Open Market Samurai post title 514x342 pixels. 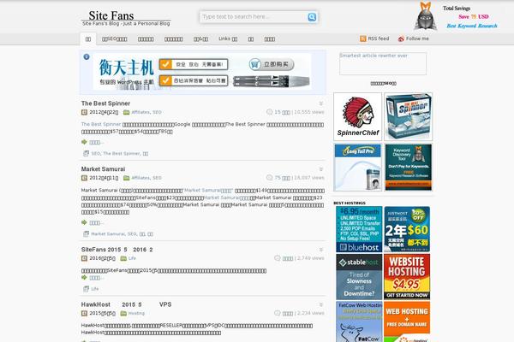(103, 169)
